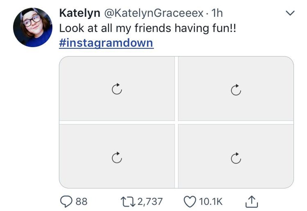Open Katelyn's profile via display name
The width and height of the screenshot is (307, 211).
tap(79, 13)
